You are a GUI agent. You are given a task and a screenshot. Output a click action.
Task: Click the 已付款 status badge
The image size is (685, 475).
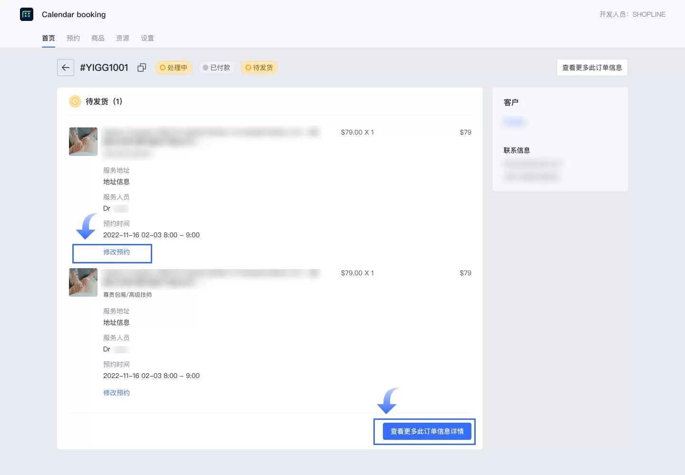[216, 68]
